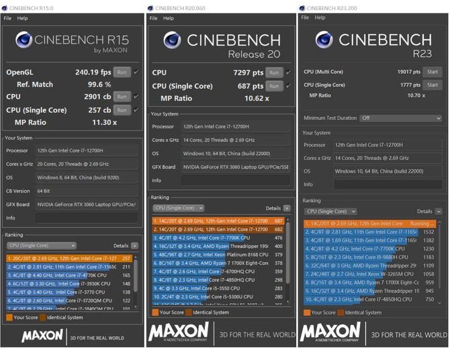Click Identical System swatch in R20

189,312
